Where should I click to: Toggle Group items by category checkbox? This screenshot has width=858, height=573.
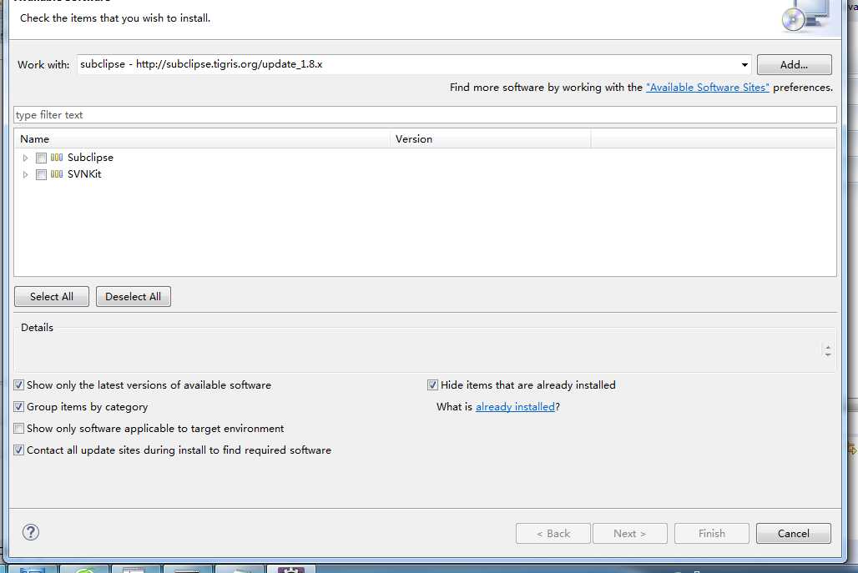18,407
